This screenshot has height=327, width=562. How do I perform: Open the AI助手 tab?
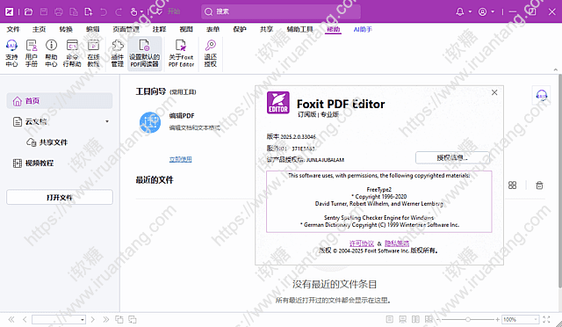click(x=363, y=29)
